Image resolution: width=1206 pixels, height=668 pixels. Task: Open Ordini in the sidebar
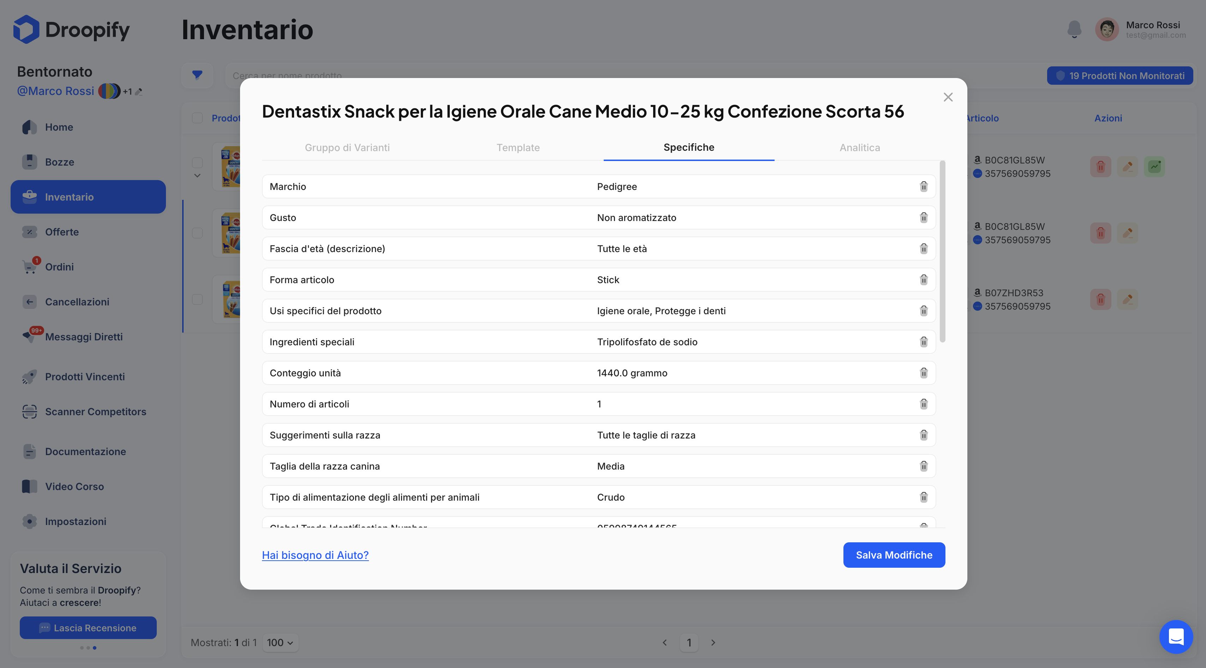88,267
